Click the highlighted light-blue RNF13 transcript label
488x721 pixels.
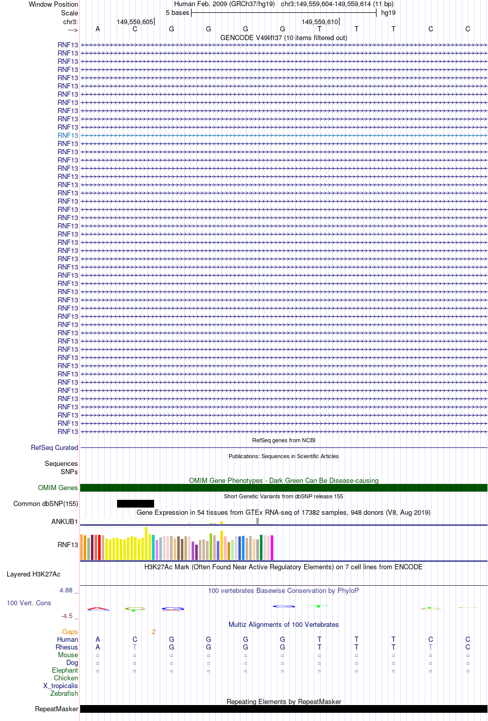[68, 136]
